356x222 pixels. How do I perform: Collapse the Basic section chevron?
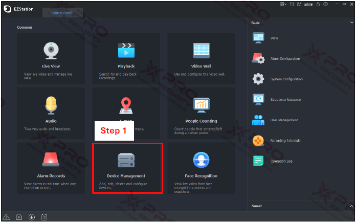[352, 23]
